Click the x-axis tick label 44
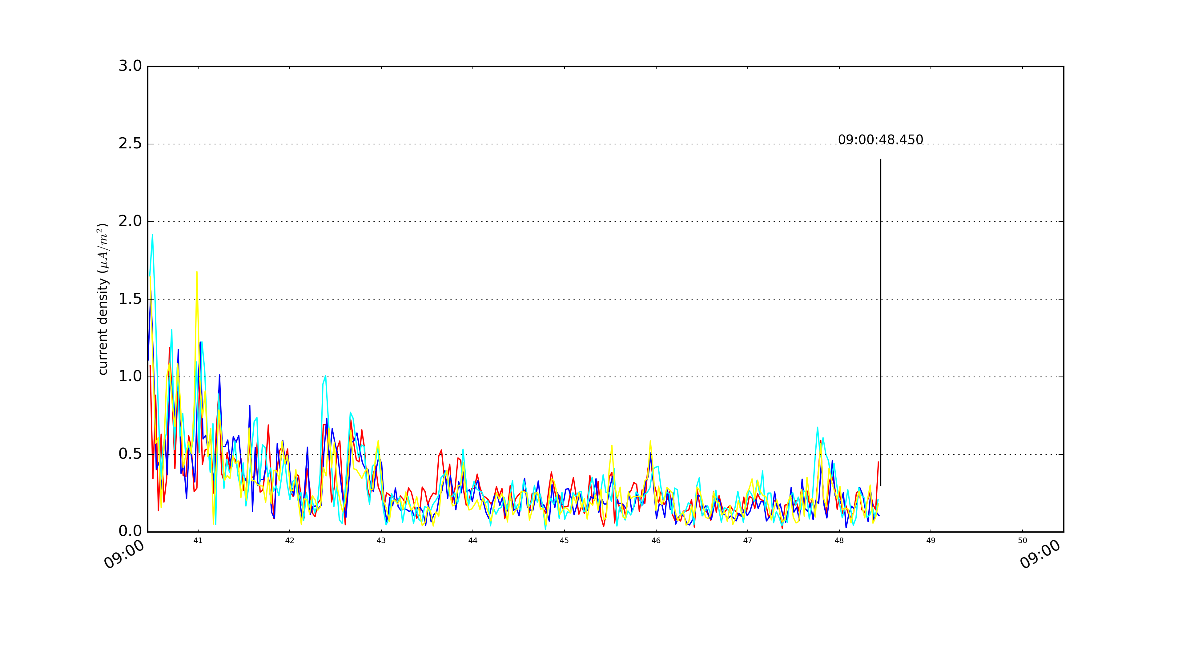1182x665 pixels. [x=472, y=541]
